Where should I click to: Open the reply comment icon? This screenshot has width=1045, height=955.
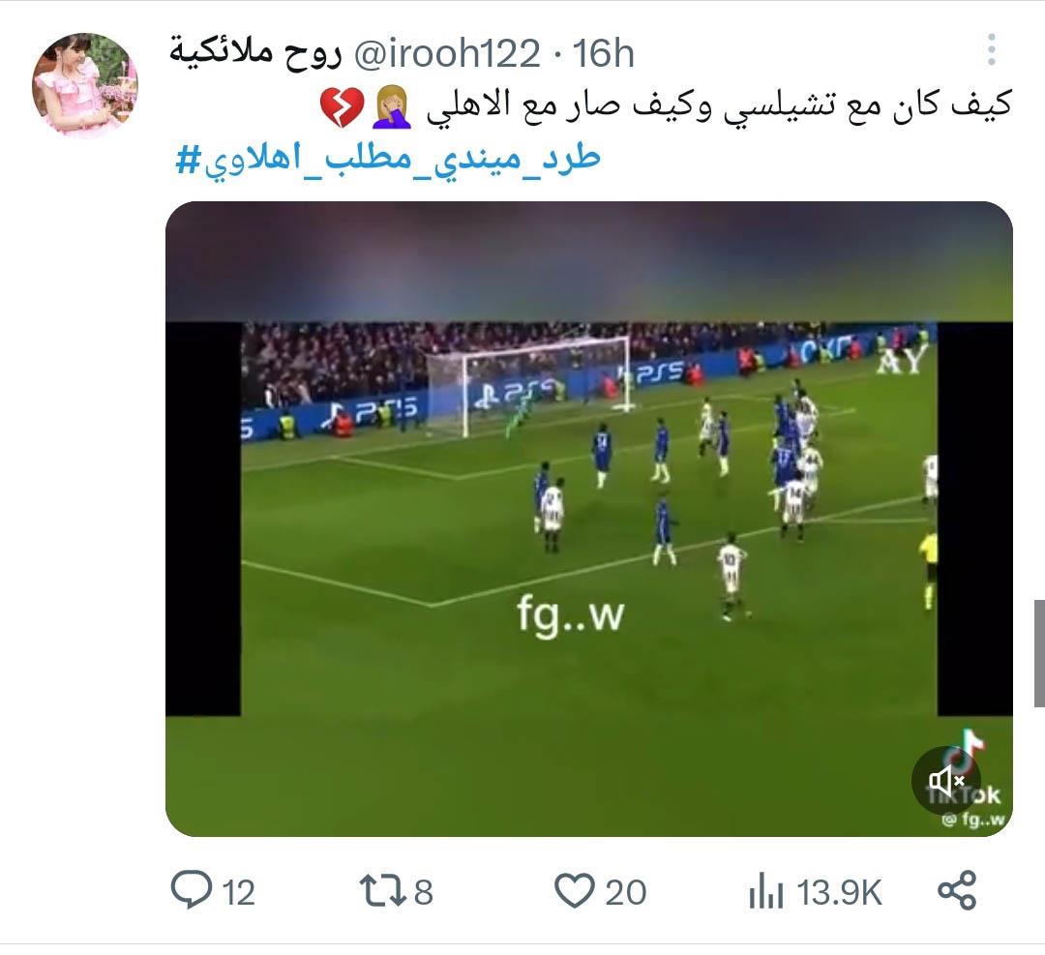coord(192,890)
